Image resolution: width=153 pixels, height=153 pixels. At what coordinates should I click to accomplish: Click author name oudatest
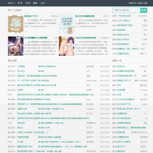pyautogui.click(x=90, y=109)
